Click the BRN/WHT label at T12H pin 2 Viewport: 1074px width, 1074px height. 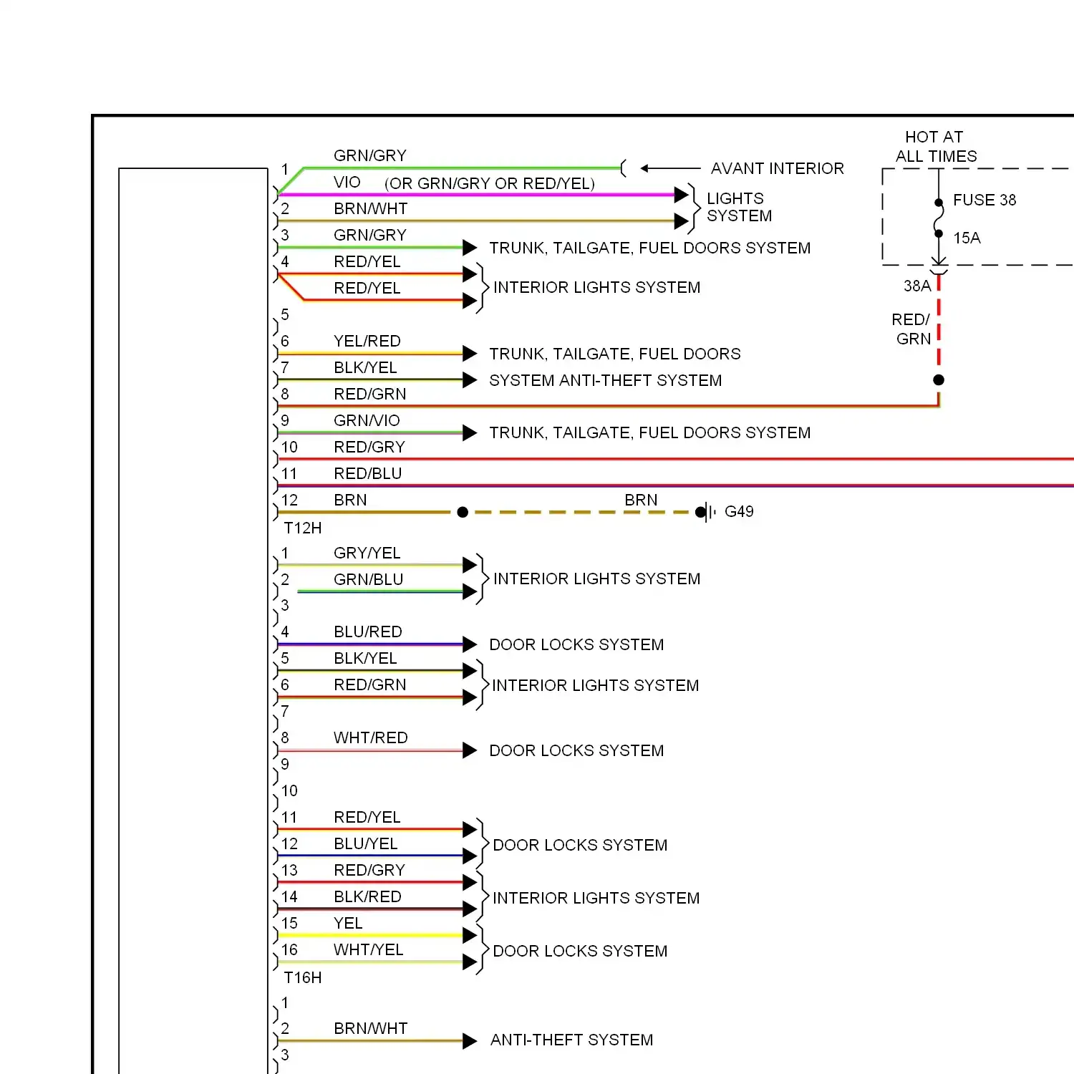point(371,208)
